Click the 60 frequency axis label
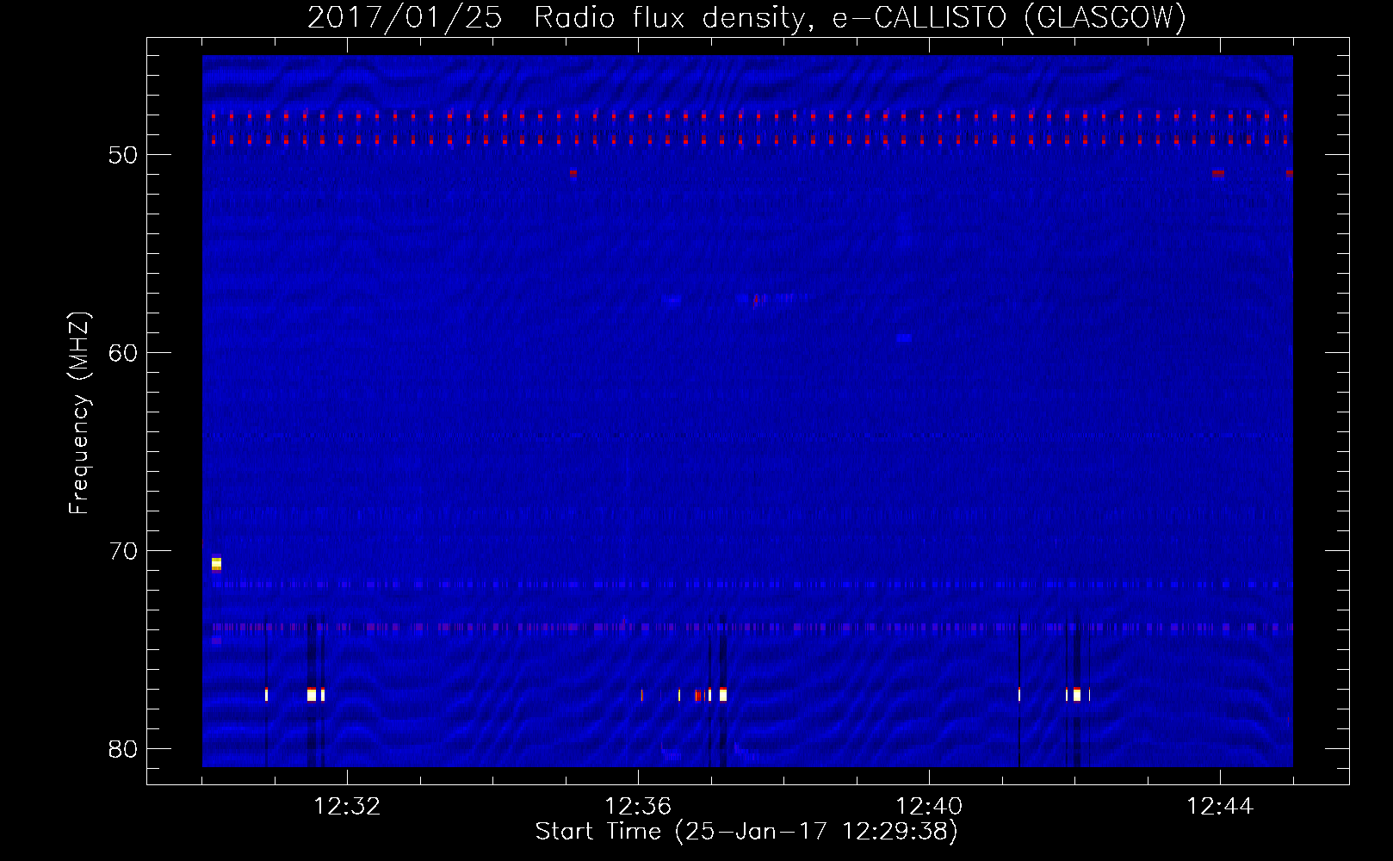Image resolution: width=1393 pixels, height=861 pixels. (x=124, y=353)
